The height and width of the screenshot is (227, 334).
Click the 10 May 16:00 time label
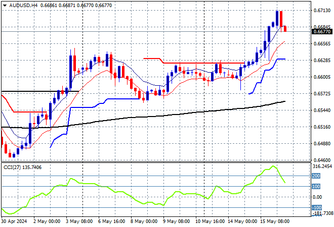(x=210, y=221)
